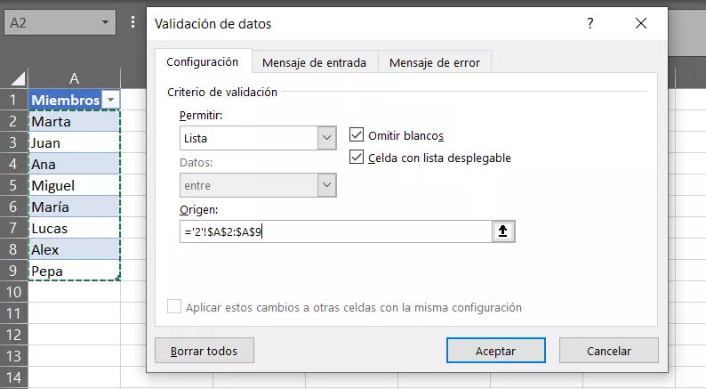Select row 1 header
This screenshot has width=706, height=389.
click(13, 100)
